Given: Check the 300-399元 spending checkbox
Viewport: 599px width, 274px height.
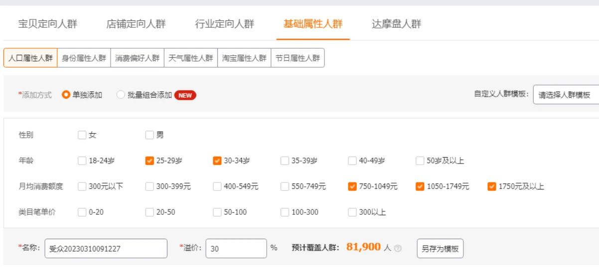Looking at the screenshot, I should click(x=150, y=186).
